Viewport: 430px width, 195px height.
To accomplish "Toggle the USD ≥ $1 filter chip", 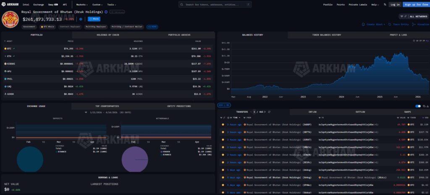I will pos(223,105).
